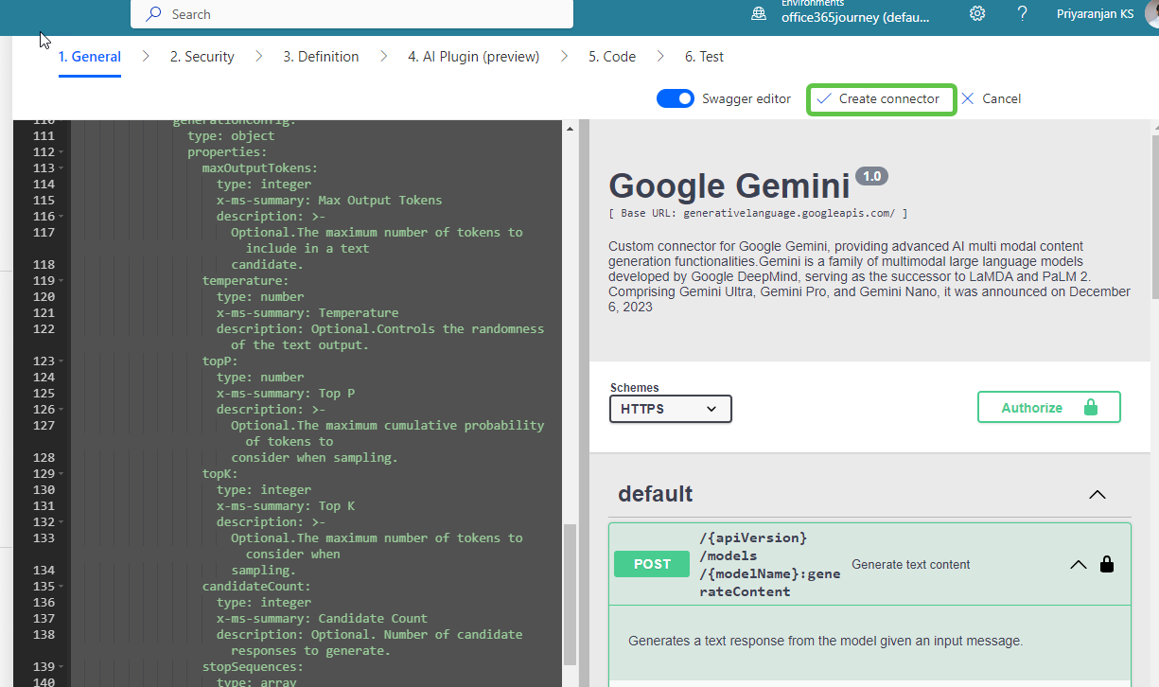
Task: Click the user profile avatar
Action: 1150,14
